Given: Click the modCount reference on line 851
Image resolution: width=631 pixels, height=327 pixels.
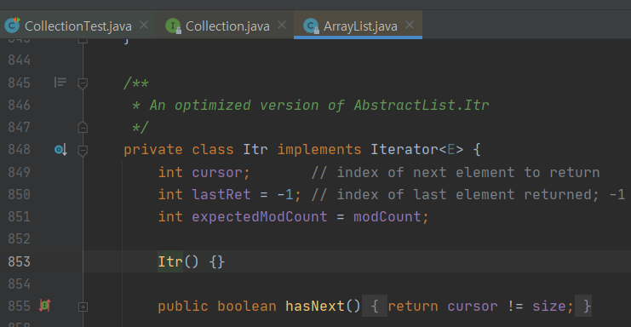Looking at the screenshot, I should click(387, 217).
